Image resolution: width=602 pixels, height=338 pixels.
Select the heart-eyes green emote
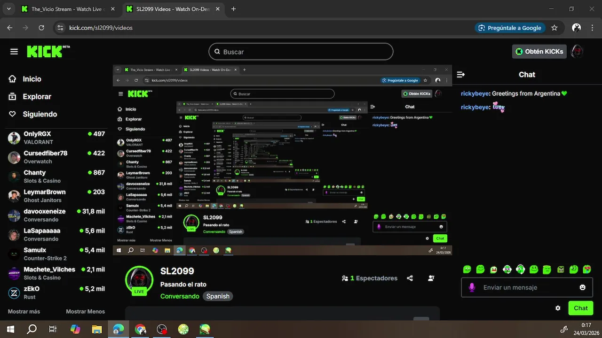pyautogui.click(x=587, y=269)
